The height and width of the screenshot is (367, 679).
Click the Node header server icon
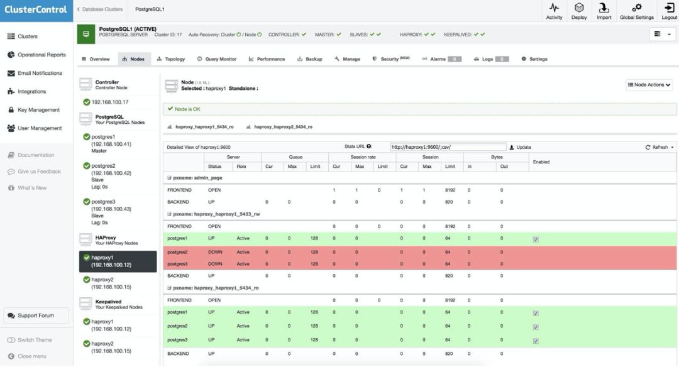(x=172, y=85)
